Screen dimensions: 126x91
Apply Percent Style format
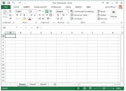[x=63, y=15]
